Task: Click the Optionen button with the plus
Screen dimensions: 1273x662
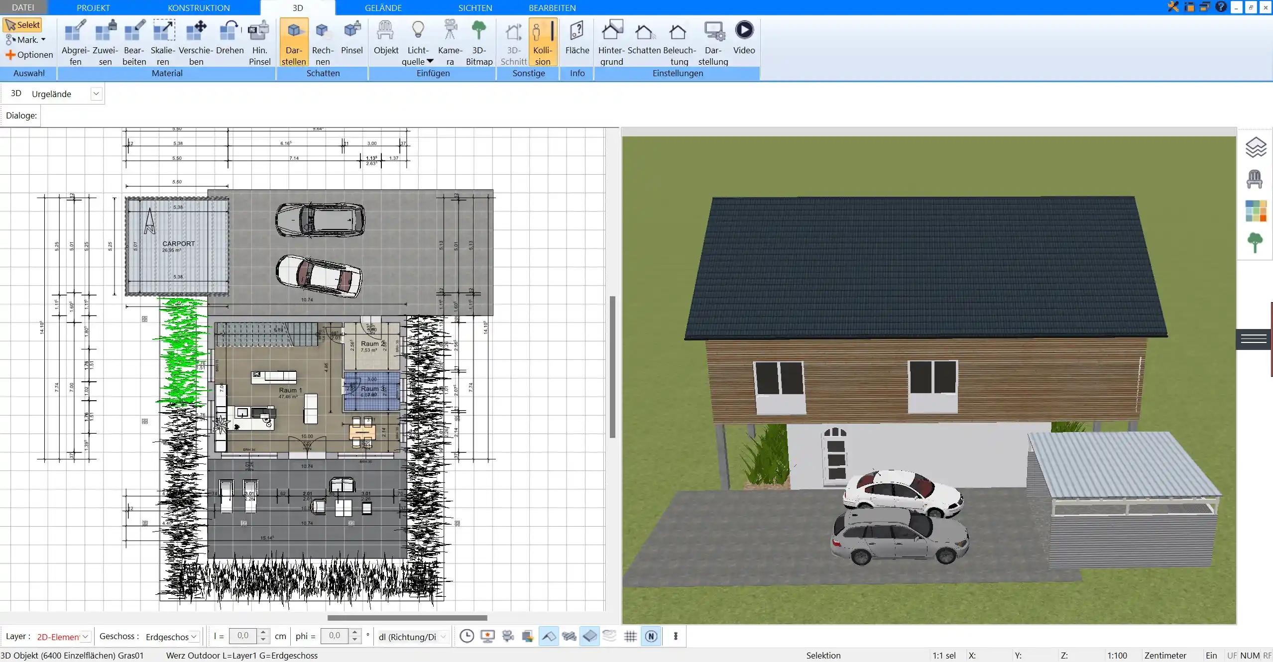Action: pos(29,55)
